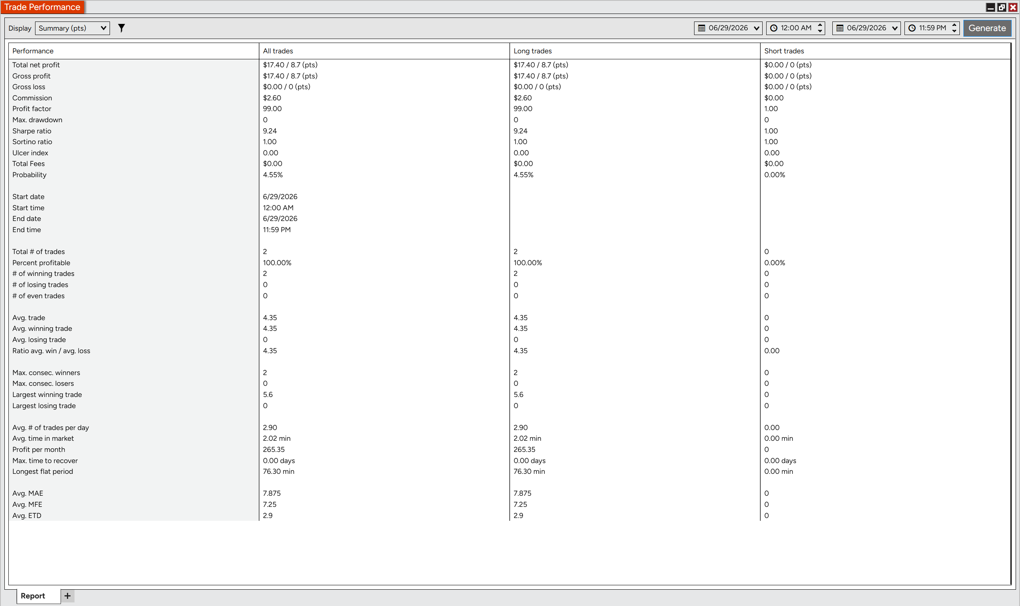The width and height of the screenshot is (1020, 606).
Task: Click the 11:59 PM time field
Action: pos(932,28)
